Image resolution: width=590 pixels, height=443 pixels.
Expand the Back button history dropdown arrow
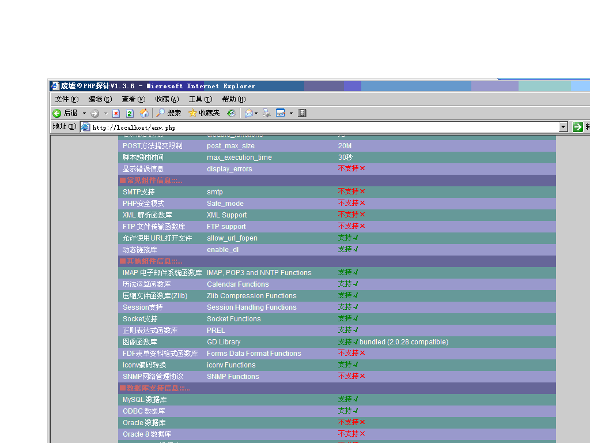point(84,112)
